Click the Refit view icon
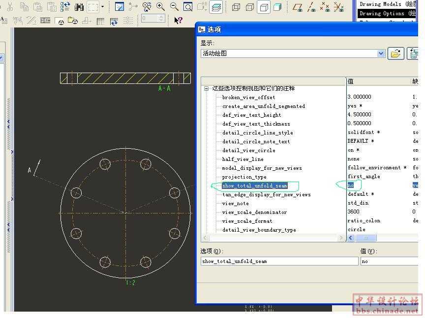The width and height of the screenshot is (425, 318). pyautogui.click(x=188, y=7)
